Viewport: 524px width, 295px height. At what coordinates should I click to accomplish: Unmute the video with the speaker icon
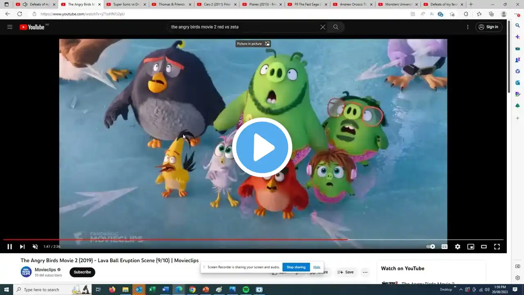pyautogui.click(x=35, y=247)
